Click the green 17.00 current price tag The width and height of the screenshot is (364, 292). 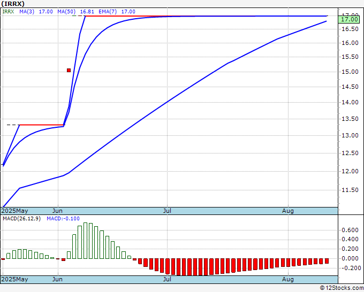(x=348, y=19)
